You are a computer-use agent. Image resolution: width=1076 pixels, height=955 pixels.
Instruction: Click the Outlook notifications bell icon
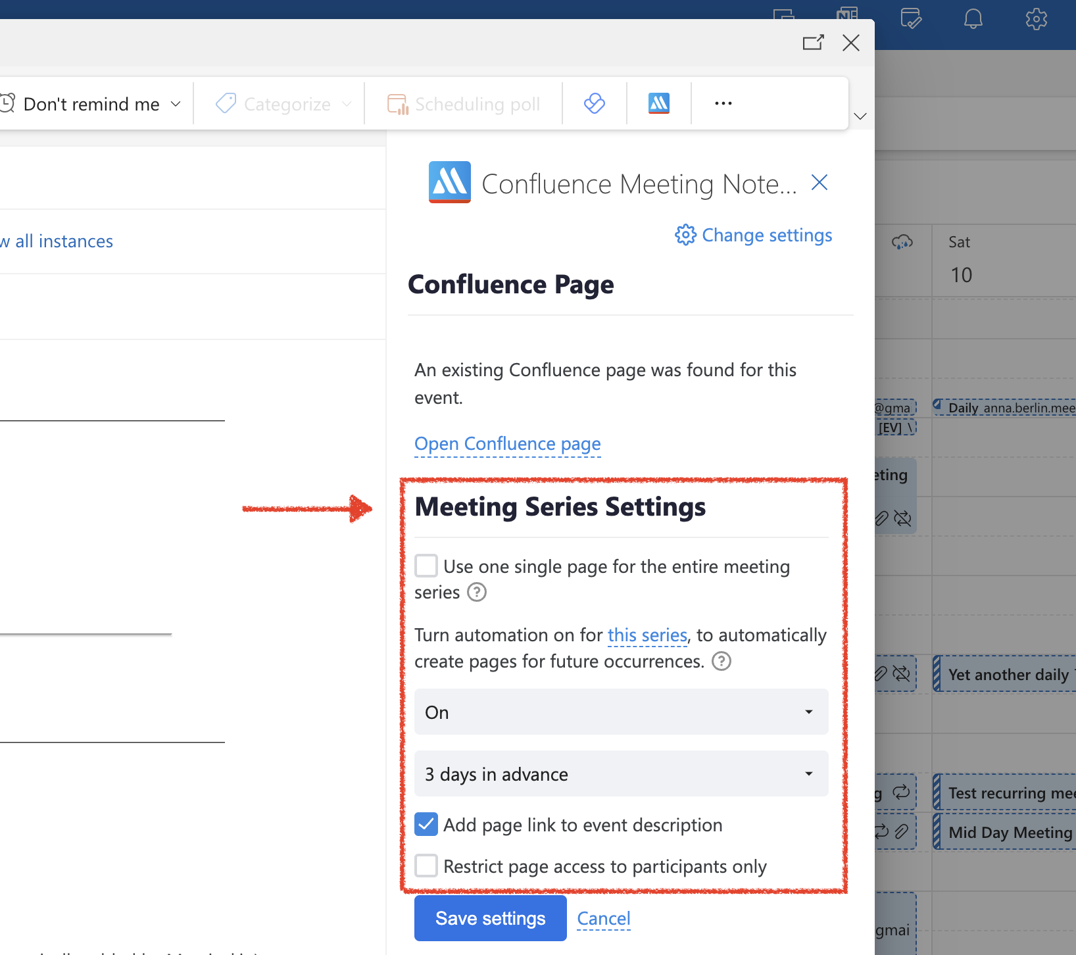pos(973,18)
